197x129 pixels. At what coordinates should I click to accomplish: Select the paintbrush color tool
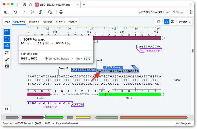(7, 60)
